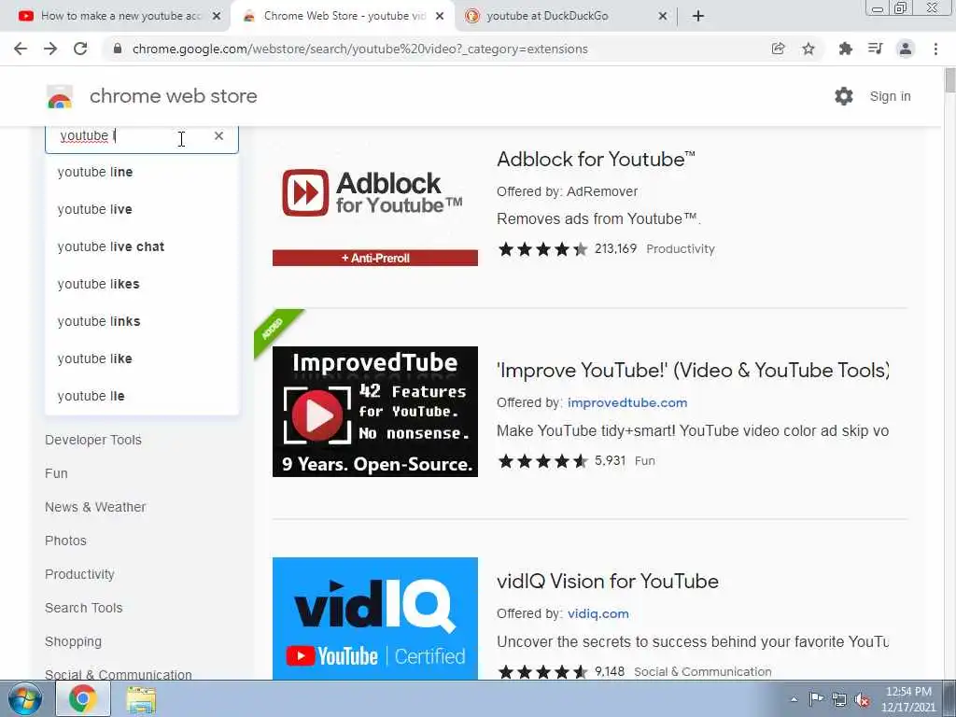Click the ImprovedTube thumbnail image
This screenshot has height=717, width=956.
point(375,412)
